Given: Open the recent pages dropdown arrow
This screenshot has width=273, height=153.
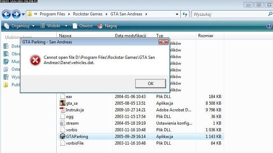Looking at the screenshot, I should coord(23,14).
